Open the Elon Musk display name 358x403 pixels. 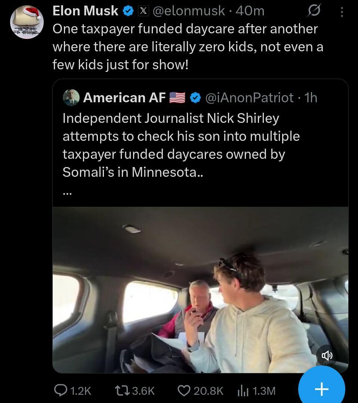[86, 11]
